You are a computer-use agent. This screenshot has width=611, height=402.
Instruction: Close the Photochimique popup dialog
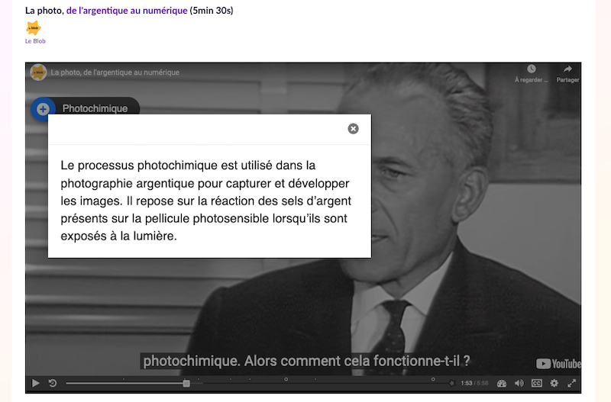(x=353, y=129)
